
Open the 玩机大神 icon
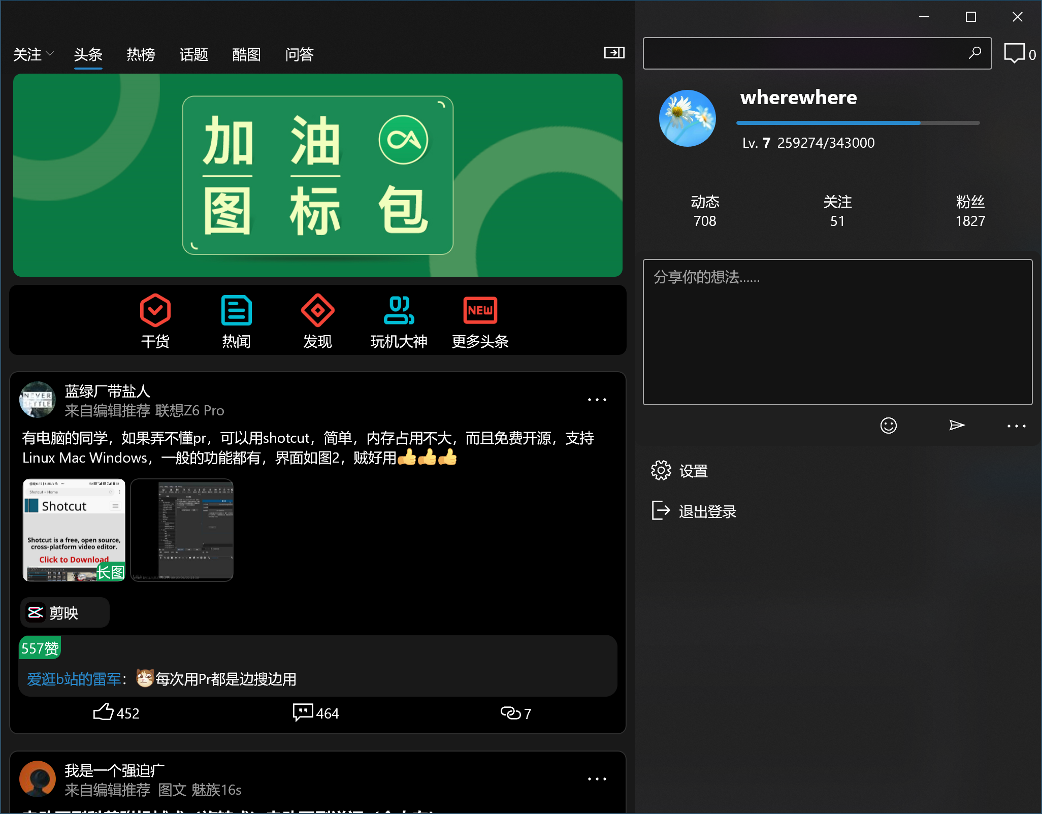399,311
